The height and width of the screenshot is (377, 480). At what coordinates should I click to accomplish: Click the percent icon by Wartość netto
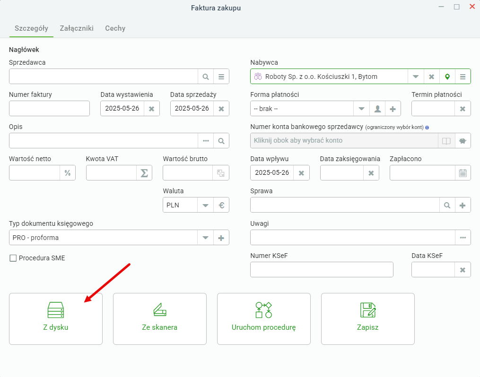coord(68,173)
